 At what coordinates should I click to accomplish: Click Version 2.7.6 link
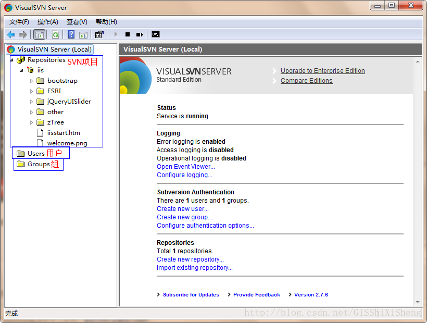311,295
